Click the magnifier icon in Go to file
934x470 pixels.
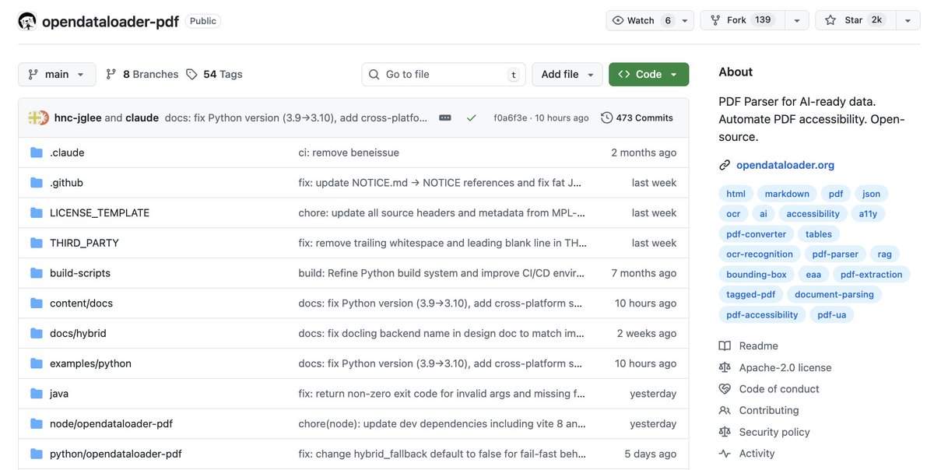tap(374, 74)
